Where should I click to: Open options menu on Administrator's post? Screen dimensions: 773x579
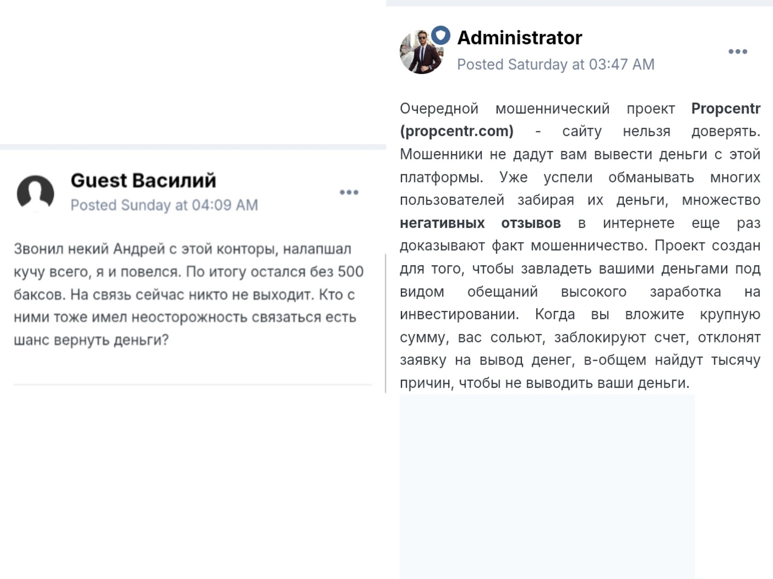tap(738, 52)
